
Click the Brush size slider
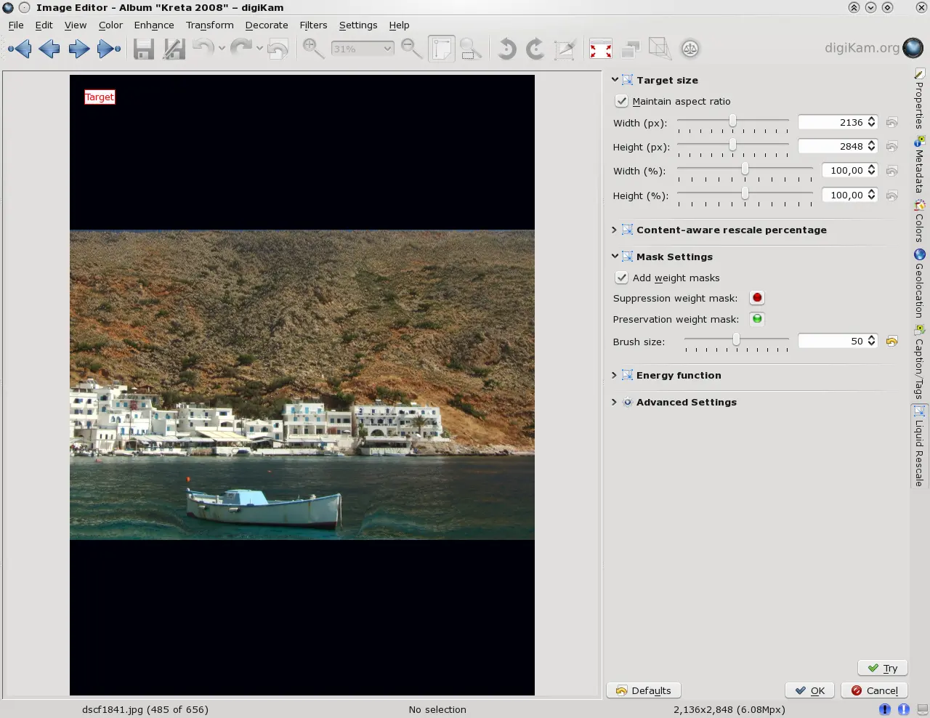click(x=736, y=340)
